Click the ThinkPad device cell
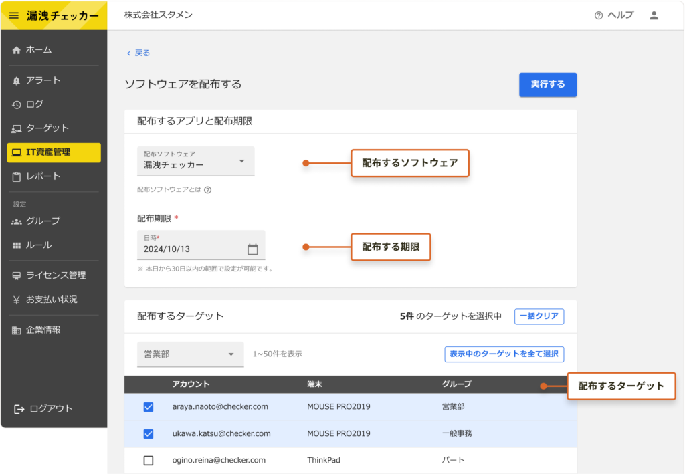The height and width of the screenshot is (474, 685). coord(324,461)
